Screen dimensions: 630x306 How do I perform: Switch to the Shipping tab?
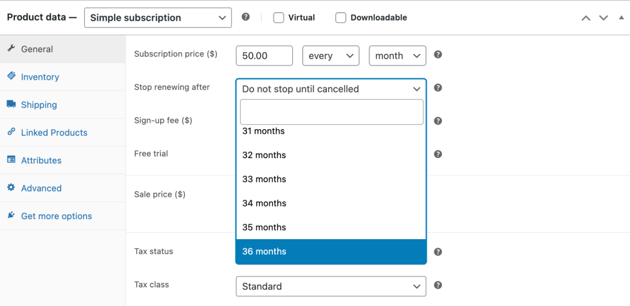tap(39, 105)
